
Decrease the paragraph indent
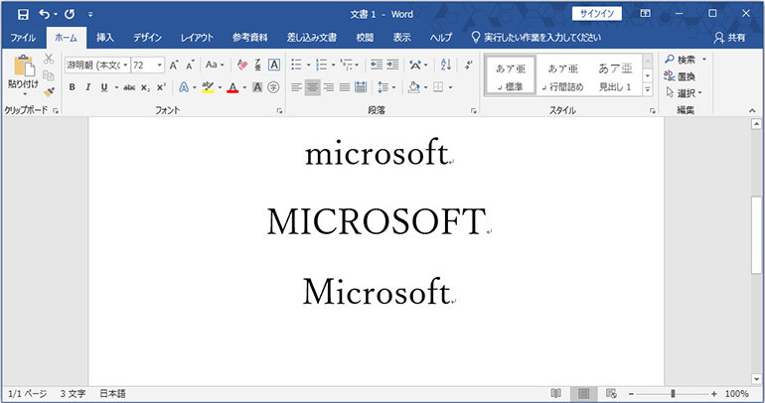377,65
